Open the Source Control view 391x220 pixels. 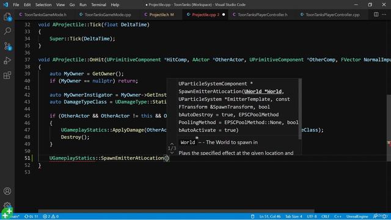tap(7, 46)
